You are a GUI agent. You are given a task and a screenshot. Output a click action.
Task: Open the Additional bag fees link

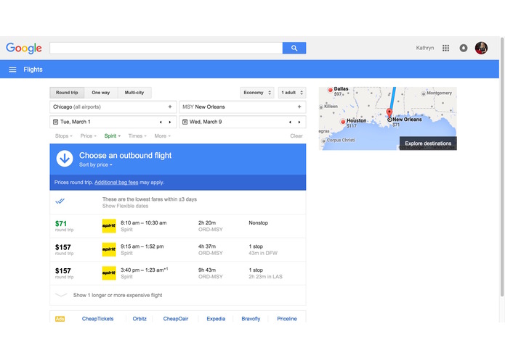coord(116,183)
